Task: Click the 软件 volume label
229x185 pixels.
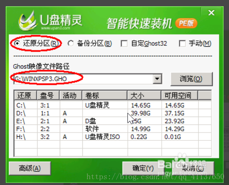Action: (x=92, y=129)
